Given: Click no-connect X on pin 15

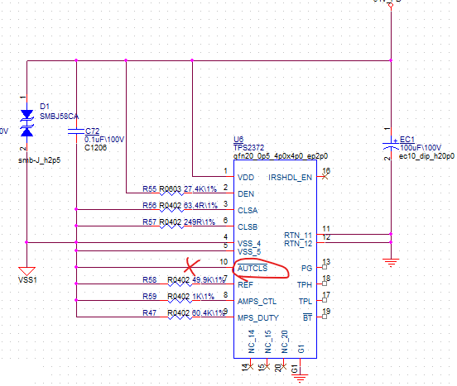Looking at the screenshot, I should coord(267,366).
